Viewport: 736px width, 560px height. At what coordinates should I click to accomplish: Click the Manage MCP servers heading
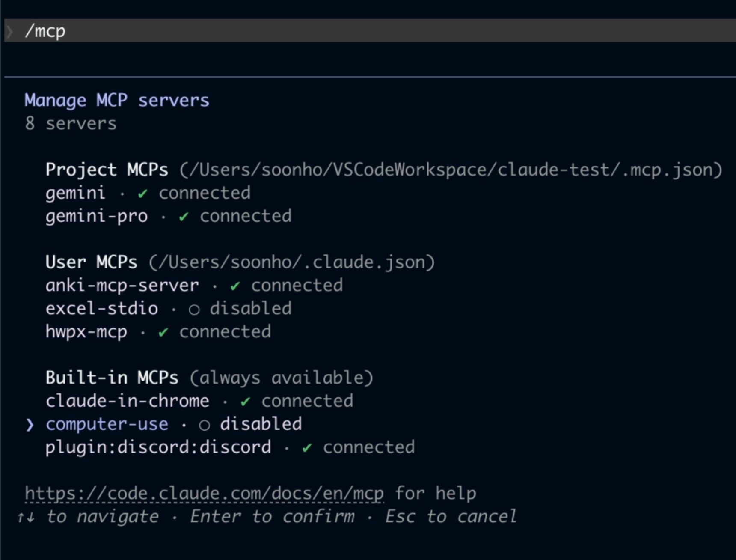pyautogui.click(x=117, y=101)
